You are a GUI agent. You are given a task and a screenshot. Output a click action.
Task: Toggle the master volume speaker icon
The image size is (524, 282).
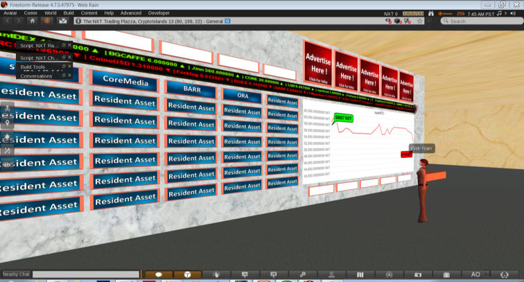click(513, 13)
